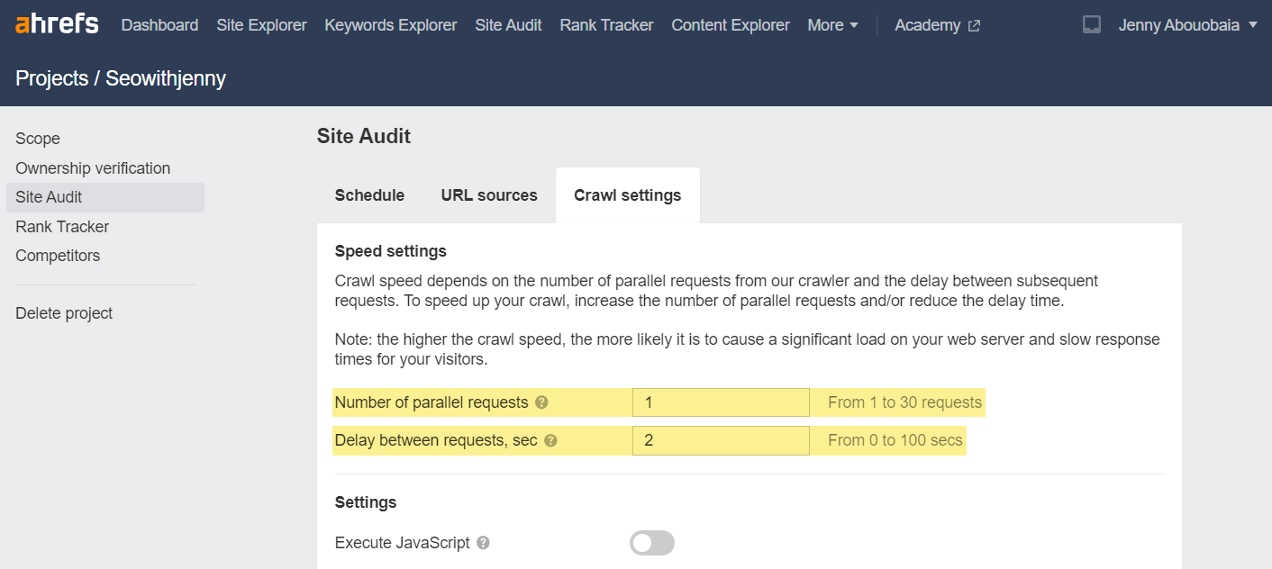Click the caret next to More

(854, 25)
